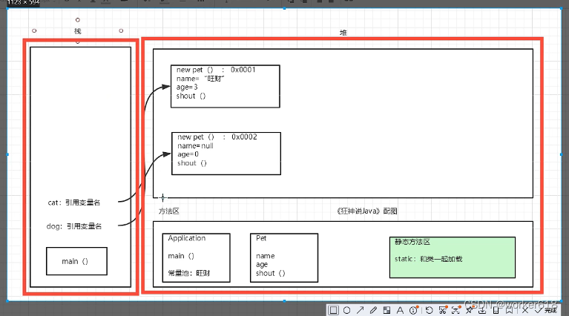Select the ellipse annotation tool
The width and height of the screenshot is (569, 316).
[x=346, y=310]
